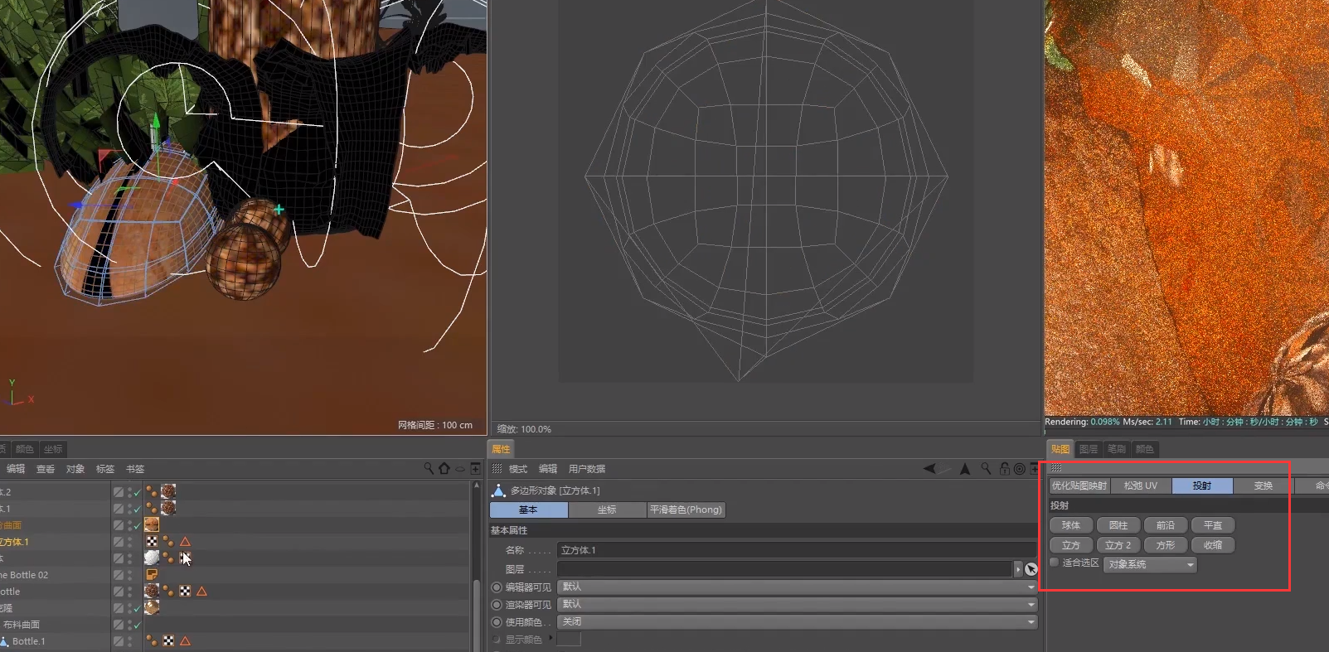Open the 书签 menu in Object Manager
This screenshot has height=652, width=1329.
[x=135, y=469]
